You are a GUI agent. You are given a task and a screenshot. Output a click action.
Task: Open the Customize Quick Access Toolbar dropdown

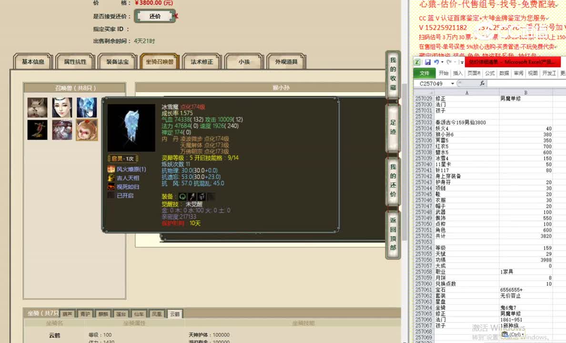click(x=462, y=62)
